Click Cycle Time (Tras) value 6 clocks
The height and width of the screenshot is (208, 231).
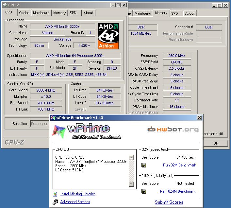tap(177, 88)
